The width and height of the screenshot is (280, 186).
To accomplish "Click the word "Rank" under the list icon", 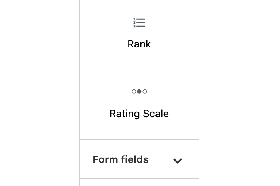I will 139,44.
